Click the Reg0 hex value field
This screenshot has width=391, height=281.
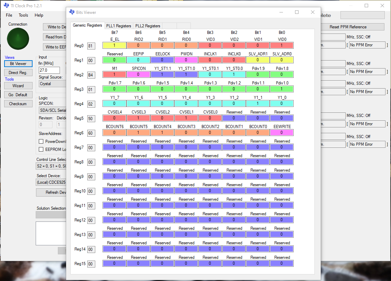click(91, 46)
